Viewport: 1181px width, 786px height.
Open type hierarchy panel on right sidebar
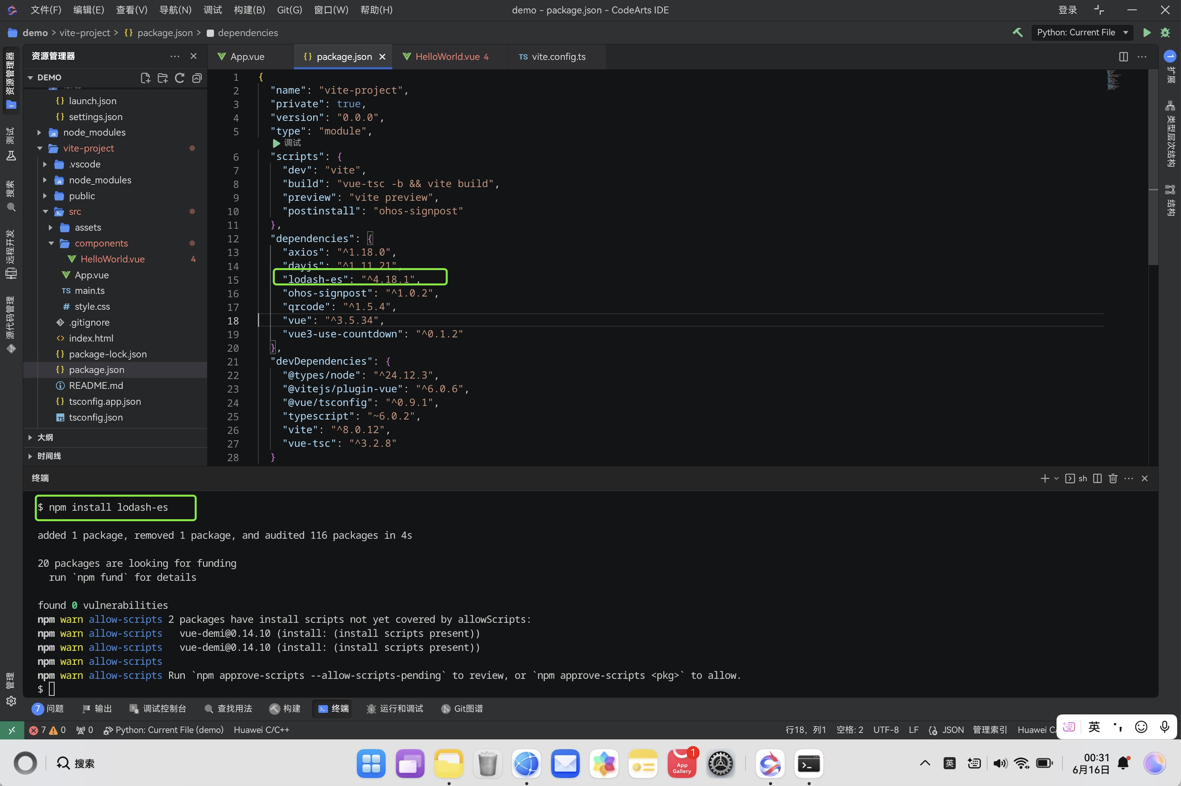point(1170,134)
